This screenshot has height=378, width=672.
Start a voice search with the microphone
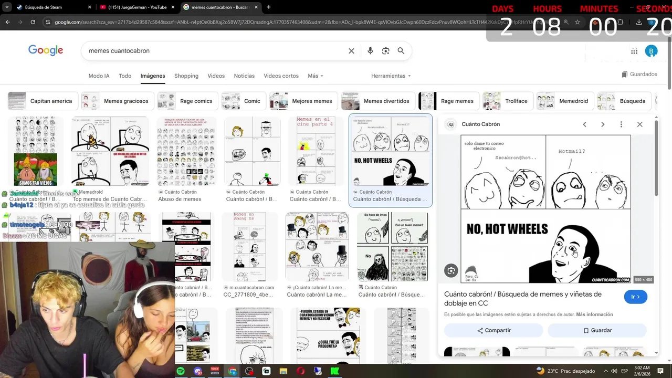pyautogui.click(x=370, y=51)
